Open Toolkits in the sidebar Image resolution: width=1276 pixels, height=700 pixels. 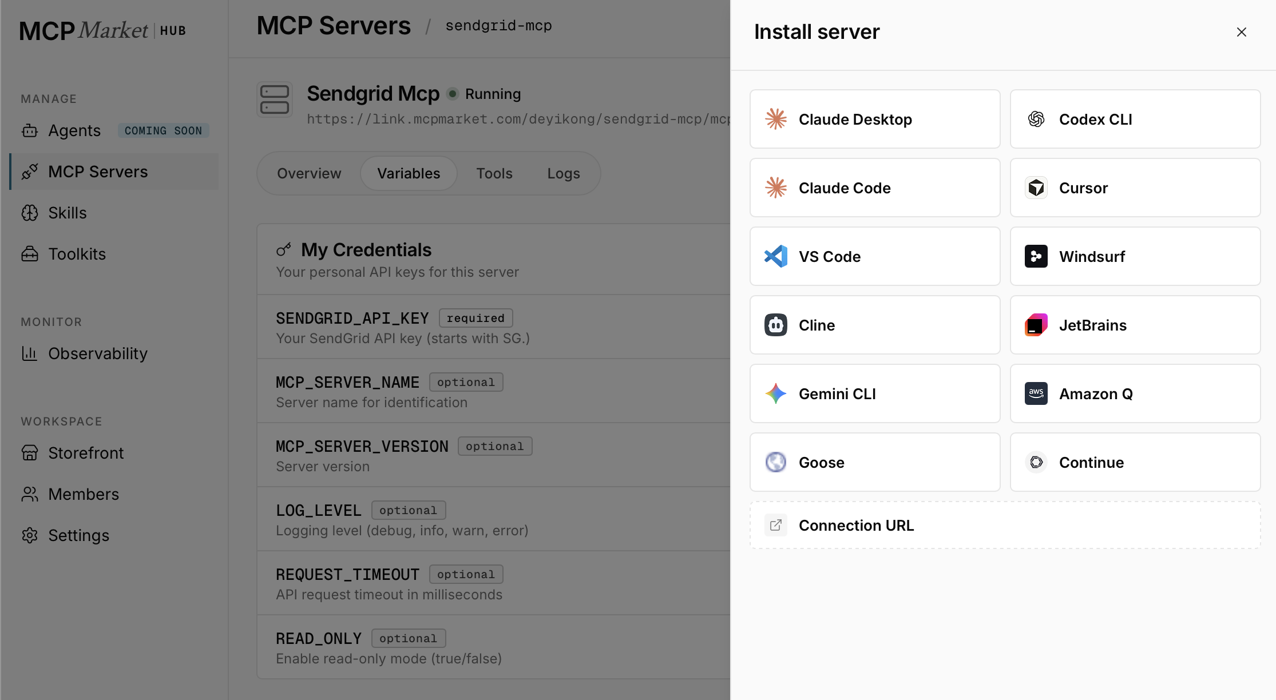[114, 254]
